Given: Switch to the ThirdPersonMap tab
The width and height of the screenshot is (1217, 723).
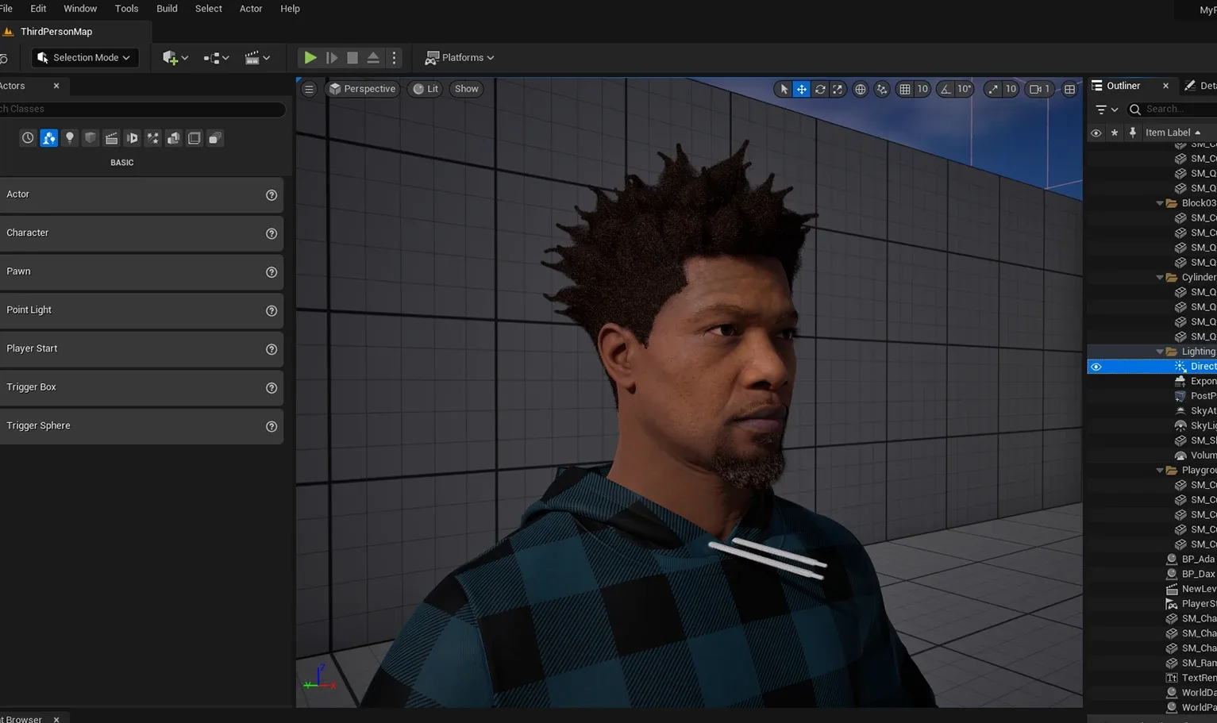Looking at the screenshot, I should pos(56,32).
